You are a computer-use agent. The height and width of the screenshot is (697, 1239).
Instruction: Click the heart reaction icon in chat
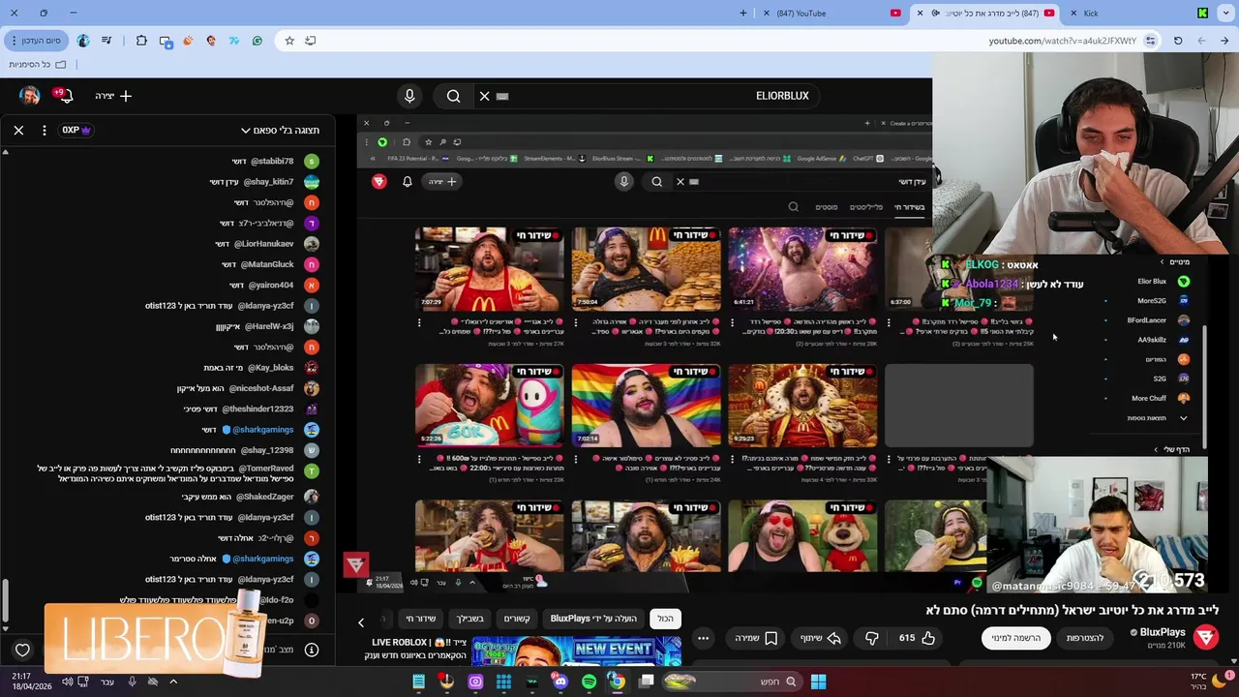pos(22,651)
